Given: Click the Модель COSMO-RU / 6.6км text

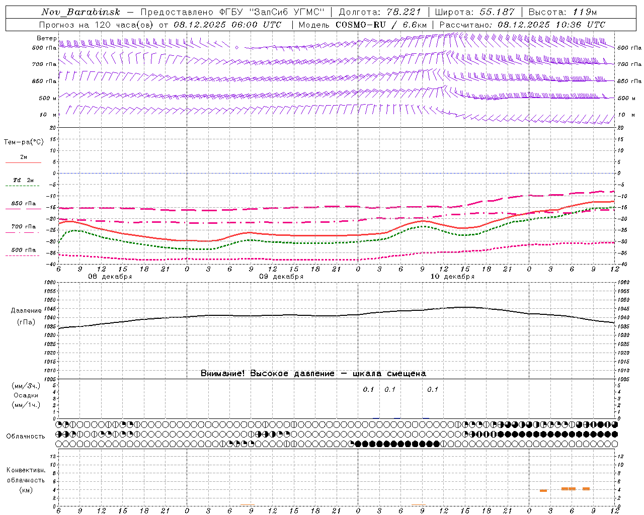Looking at the screenshot, I should [363, 25].
